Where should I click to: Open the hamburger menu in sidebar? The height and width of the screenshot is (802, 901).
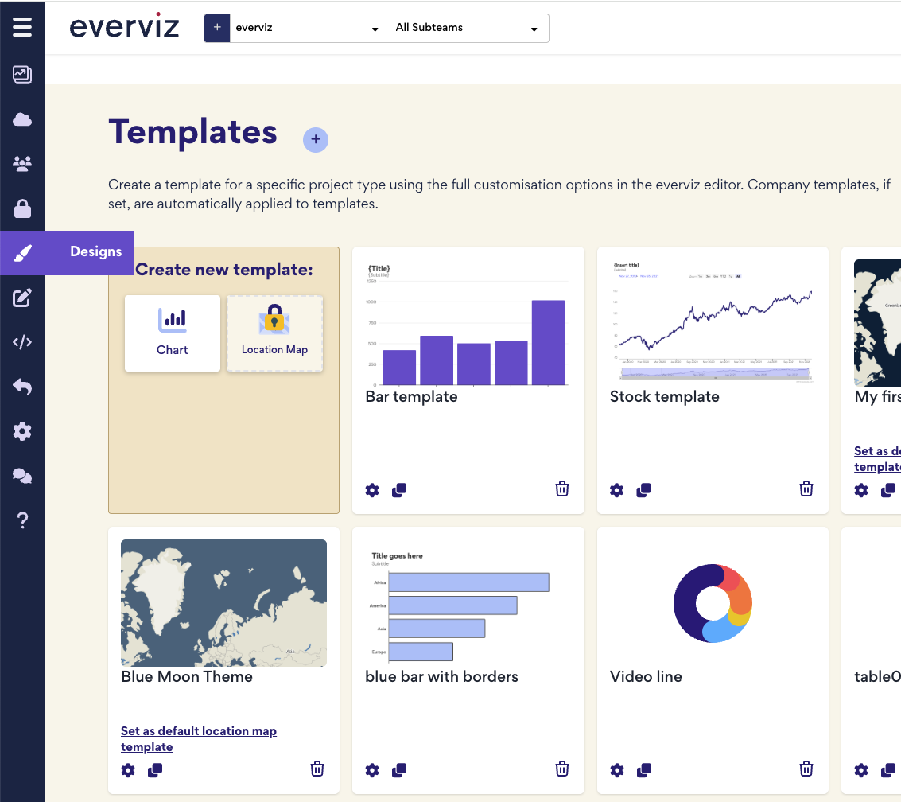click(x=21, y=27)
